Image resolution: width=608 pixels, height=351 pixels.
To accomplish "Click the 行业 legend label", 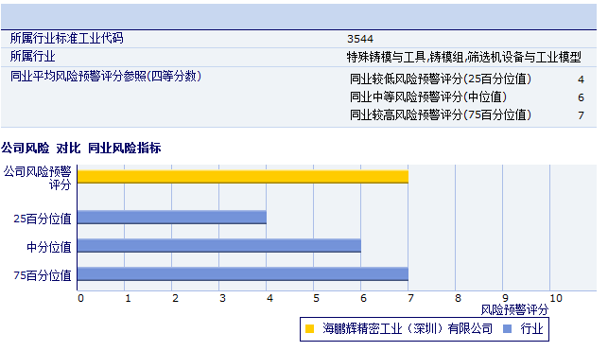I will click(x=531, y=329).
